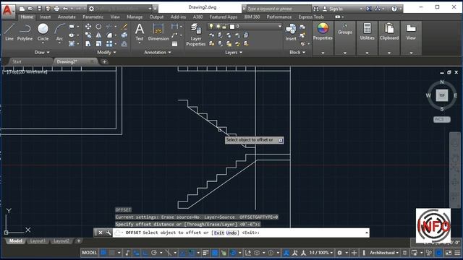Expand the Annotation panel
Screen dimensions: 463x260
click(x=158, y=52)
